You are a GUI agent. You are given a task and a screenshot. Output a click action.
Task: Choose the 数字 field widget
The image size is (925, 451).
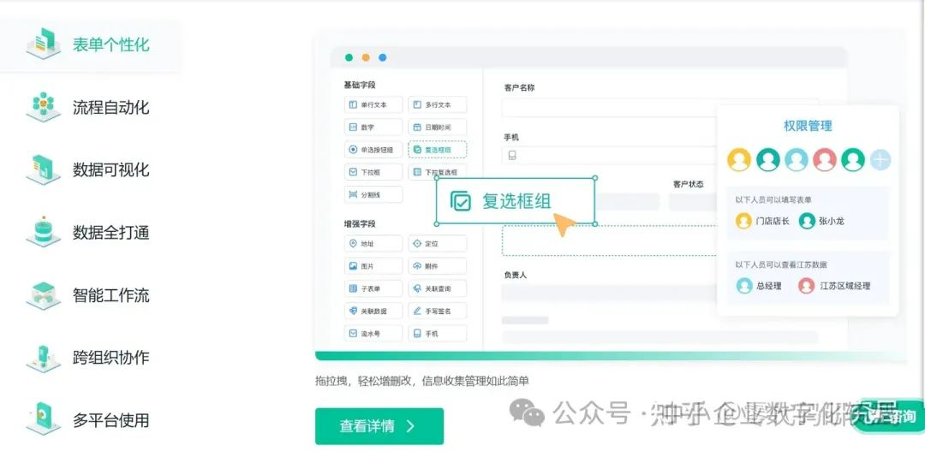373,128
